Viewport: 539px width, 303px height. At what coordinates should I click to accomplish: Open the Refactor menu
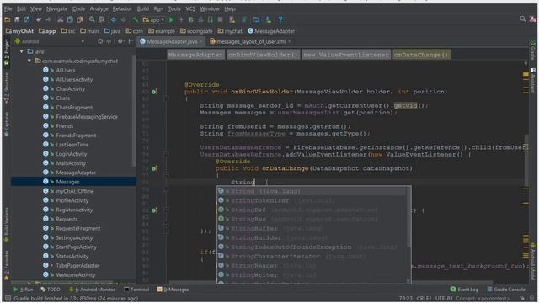[122, 9]
